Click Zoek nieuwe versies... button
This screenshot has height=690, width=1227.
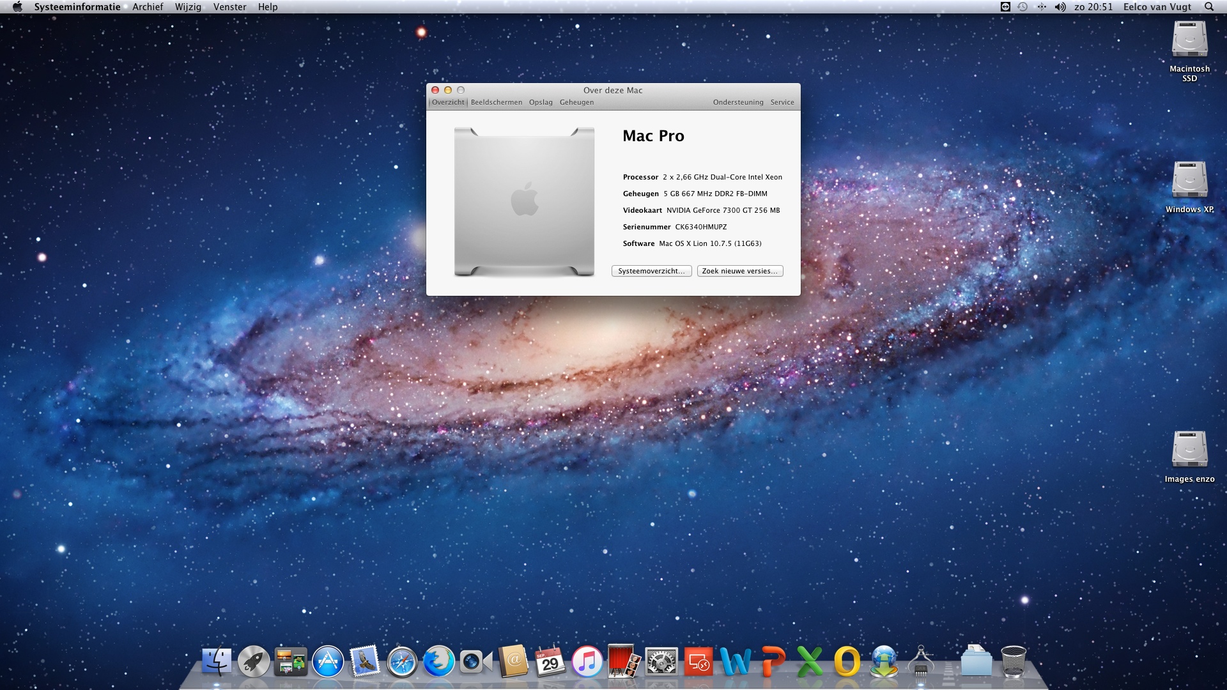tap(739, 271)
